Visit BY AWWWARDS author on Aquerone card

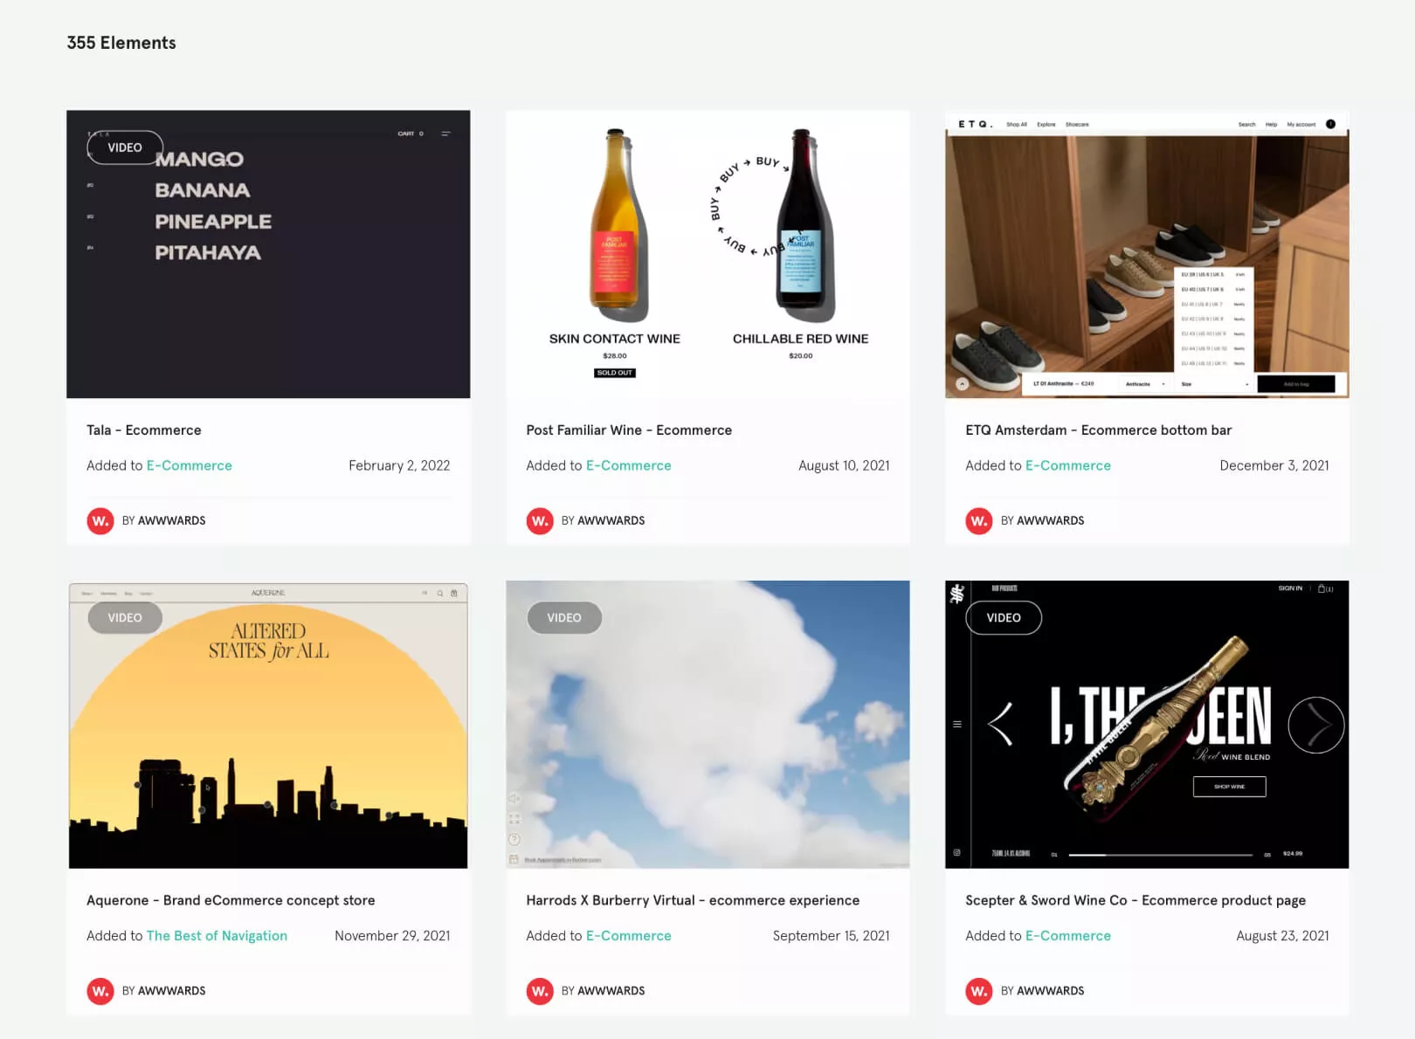click(164, 991)
